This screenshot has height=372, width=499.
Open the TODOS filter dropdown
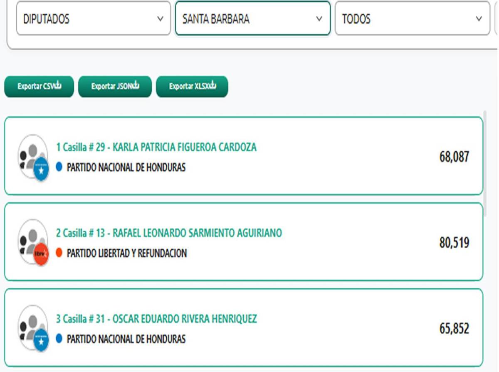pos(412,19)
